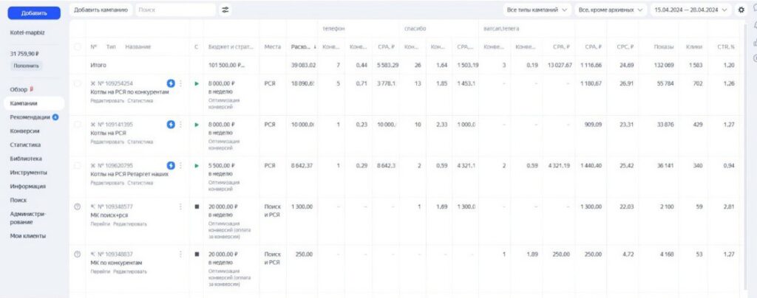Screen dimensions: 757x298
Task: Open table settings gear icon
Action: pos(741,10)
